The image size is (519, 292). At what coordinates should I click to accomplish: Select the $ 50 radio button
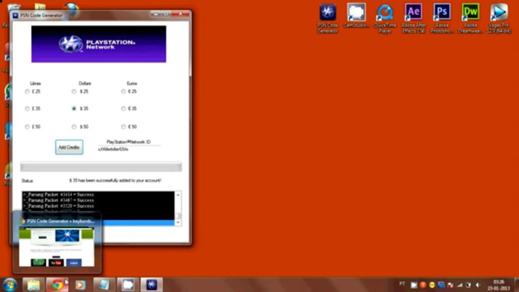pos(74,127)
